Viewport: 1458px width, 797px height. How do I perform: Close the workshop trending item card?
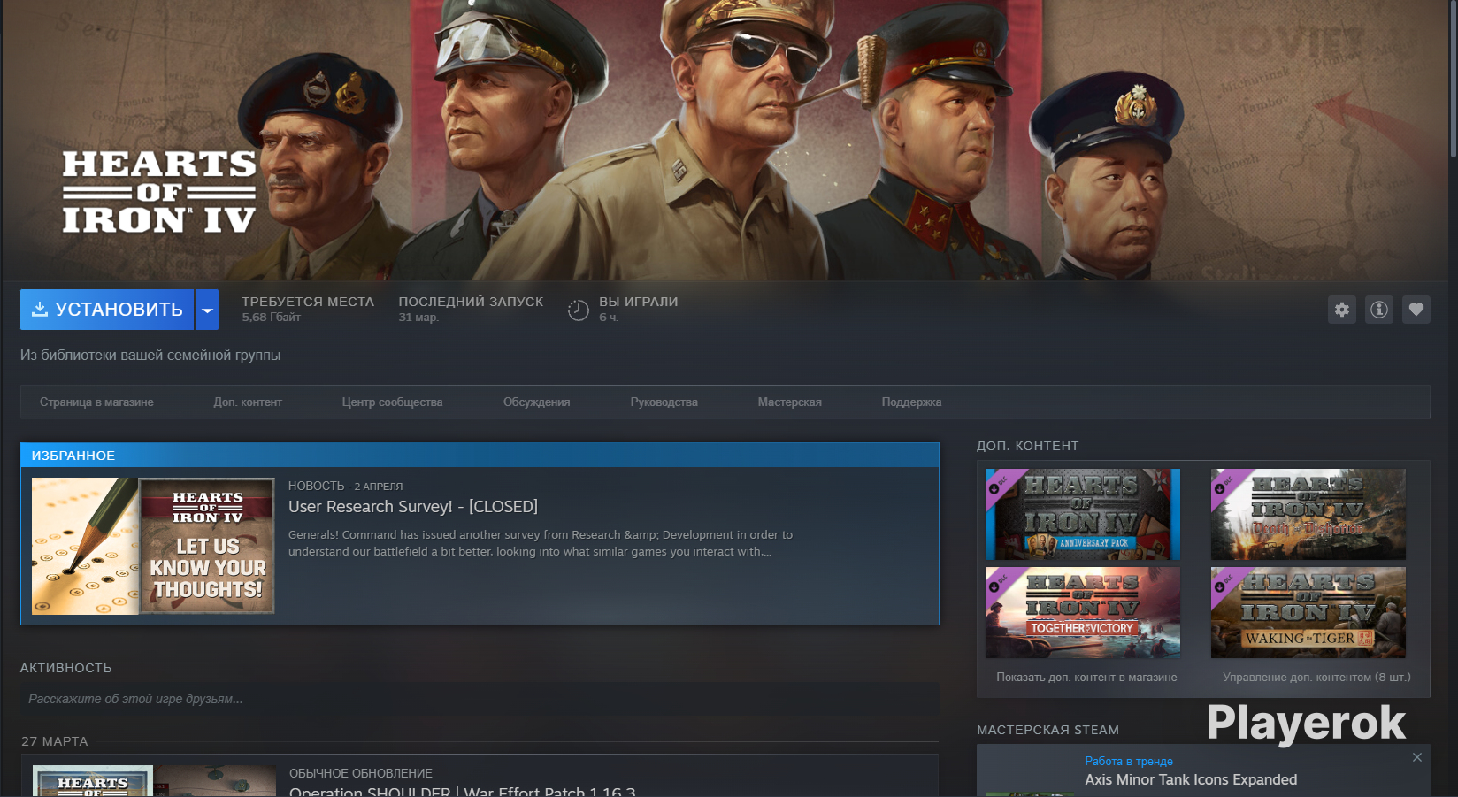pyautogui.click(x=1417, y=757)
